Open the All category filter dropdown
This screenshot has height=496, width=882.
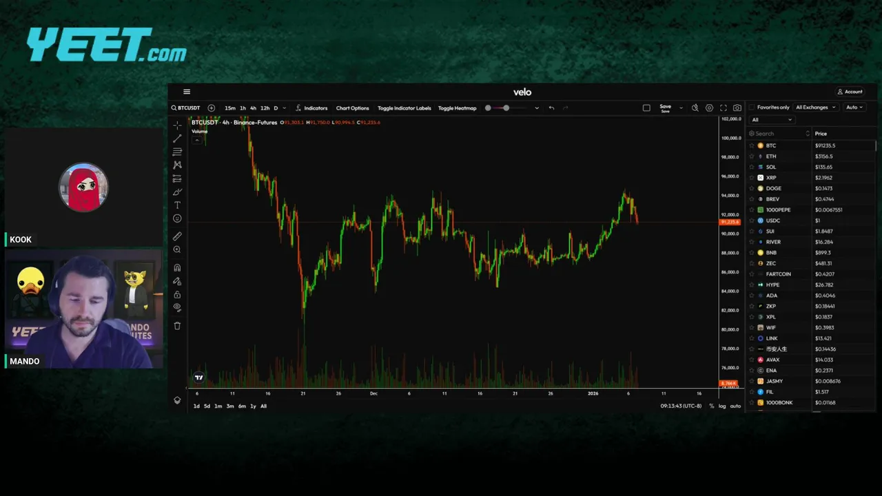[771, 120]
